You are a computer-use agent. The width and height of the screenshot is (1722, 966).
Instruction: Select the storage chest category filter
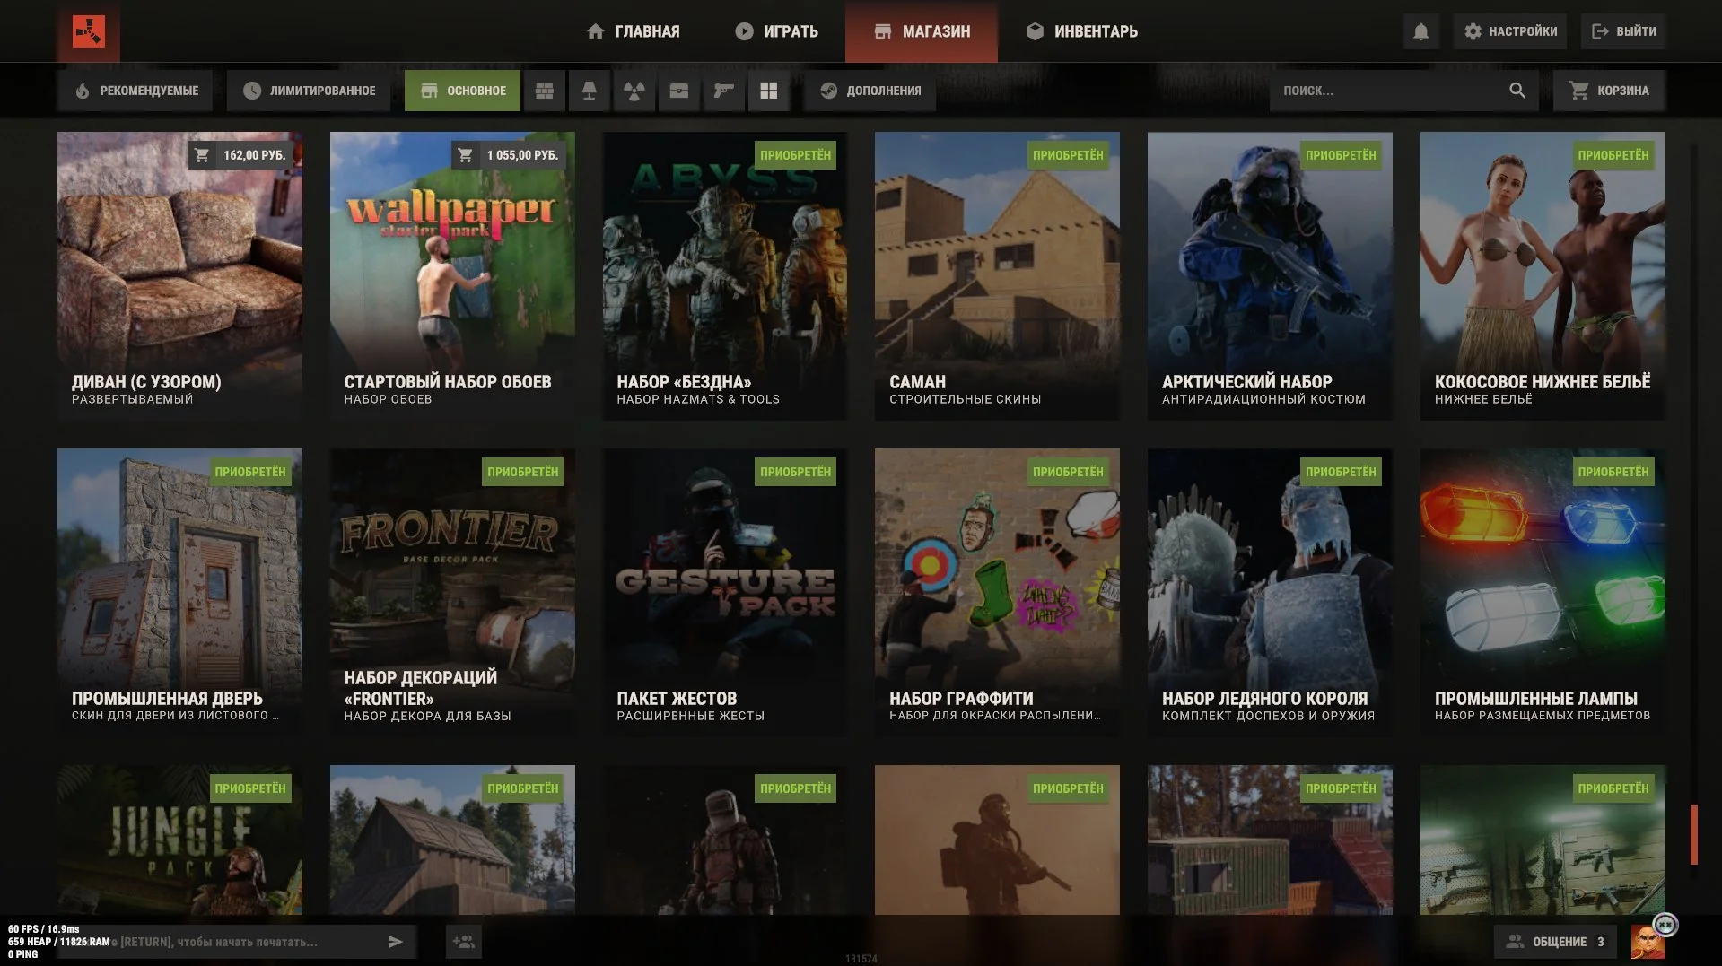pos(679,91)
